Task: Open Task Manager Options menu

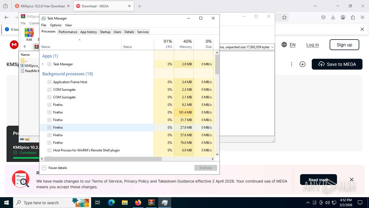Action: pyautogui.click(x=56, y=25)
